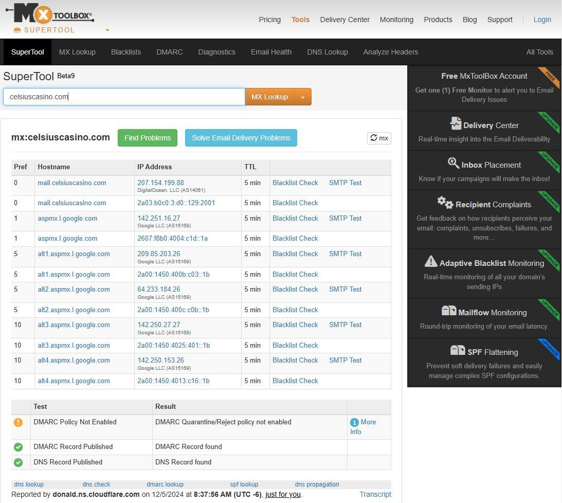Click the Login link

(x=542, y=20)
